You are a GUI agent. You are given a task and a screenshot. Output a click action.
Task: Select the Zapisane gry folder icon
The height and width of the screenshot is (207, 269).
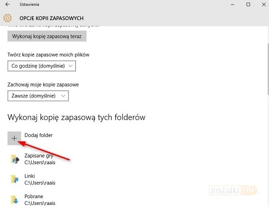(x=15, y=159)
